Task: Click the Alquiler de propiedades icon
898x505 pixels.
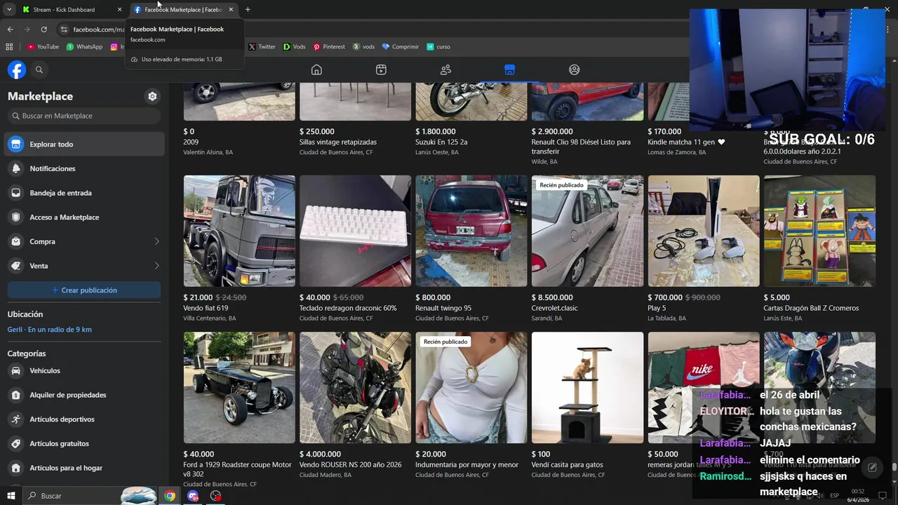Action: [16, 395]
